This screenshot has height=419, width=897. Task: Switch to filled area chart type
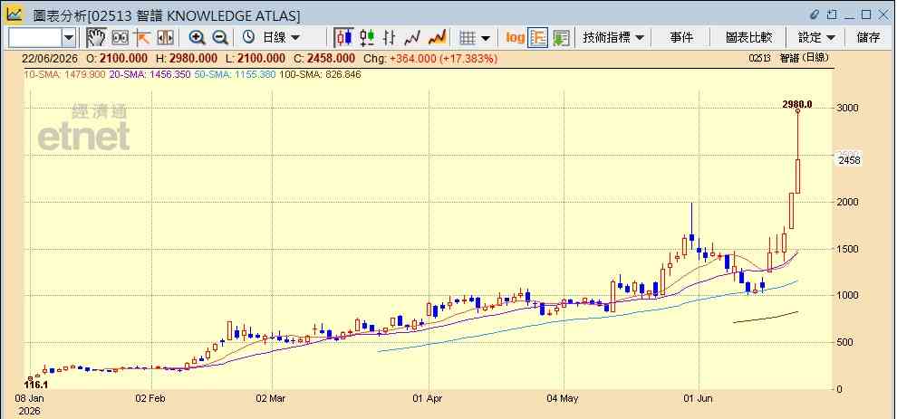[x=437, y=38]
